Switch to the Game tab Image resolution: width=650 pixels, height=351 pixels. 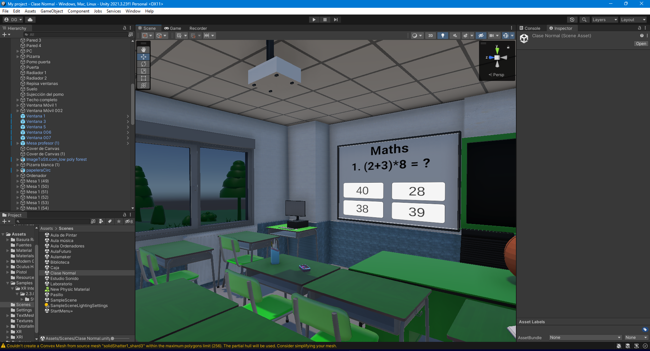tap(173, 28)
